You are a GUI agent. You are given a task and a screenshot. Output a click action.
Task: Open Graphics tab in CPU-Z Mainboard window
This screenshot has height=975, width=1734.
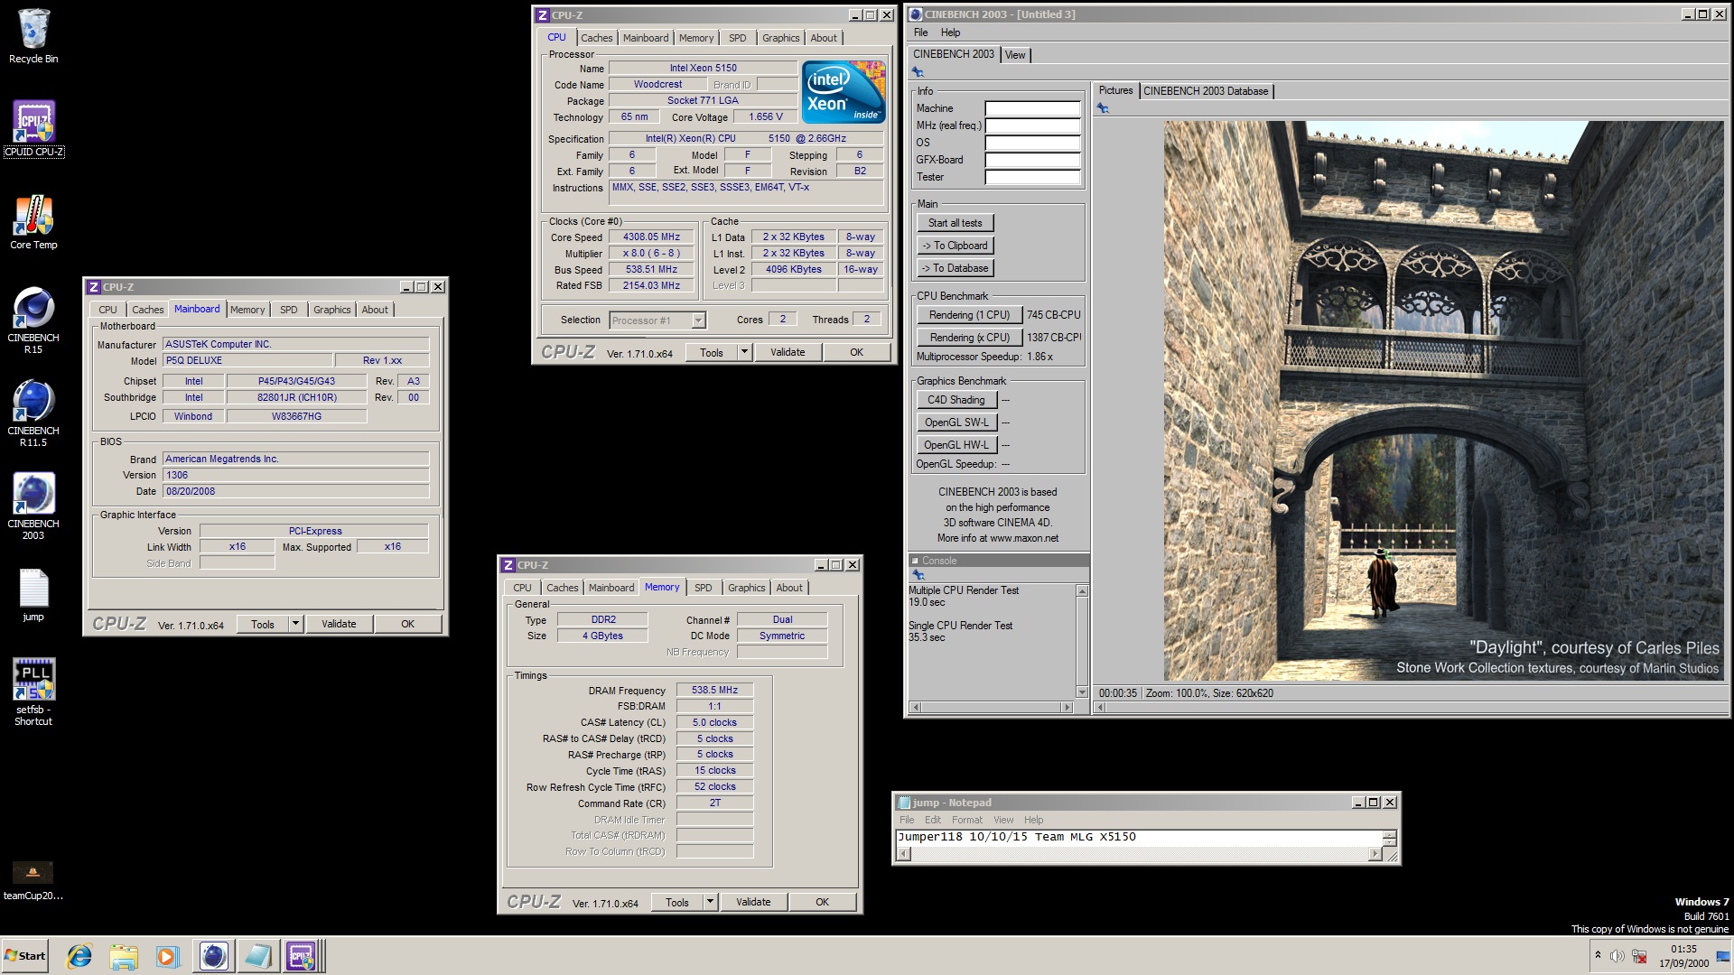coord(332,310)
